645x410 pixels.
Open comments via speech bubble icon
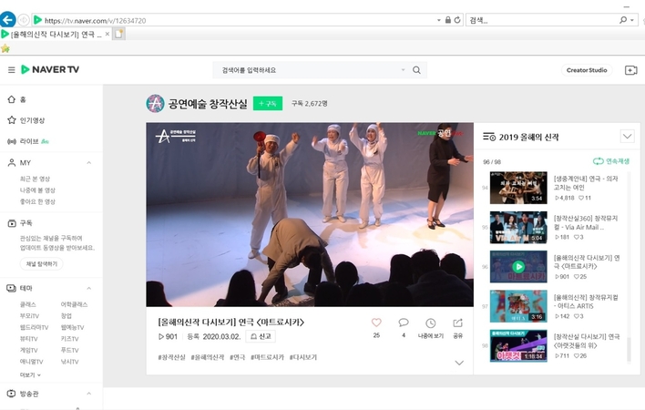coord(404,323)
